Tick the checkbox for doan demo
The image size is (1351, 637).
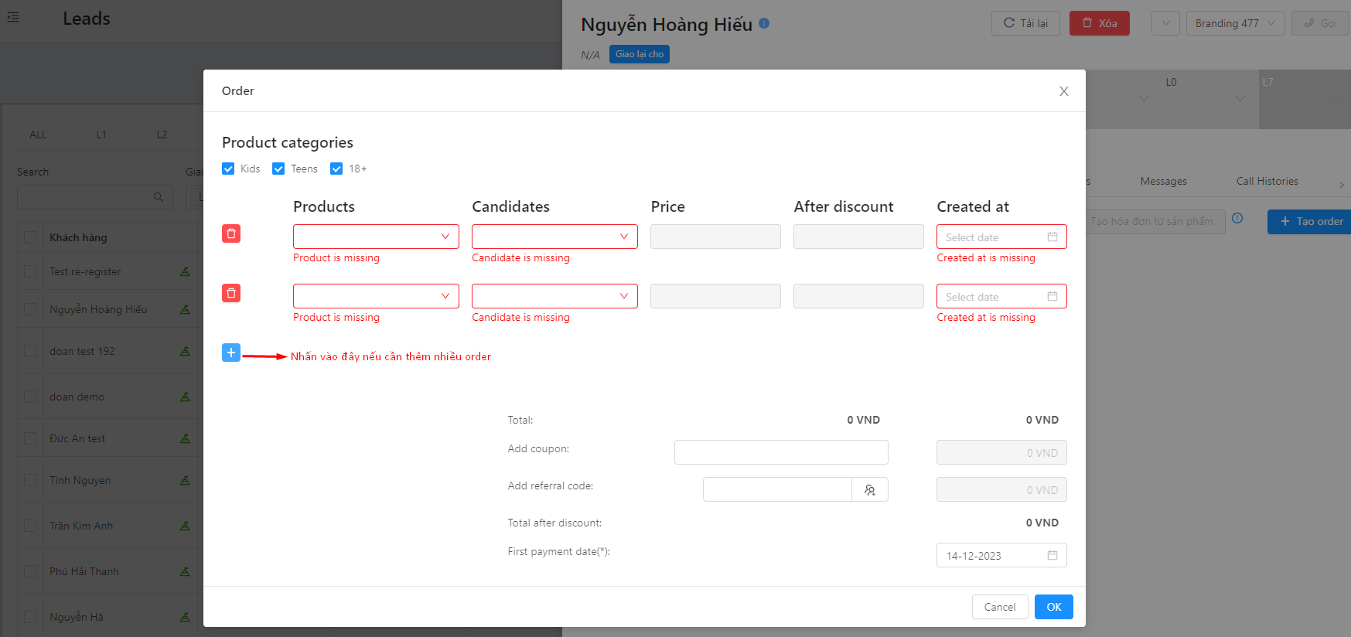point(30,397)
